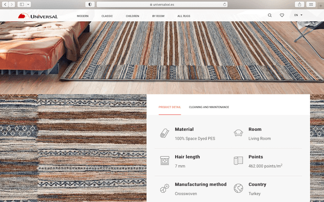Add a new tab with plus button
324x202 pixels.
(321, 6)
